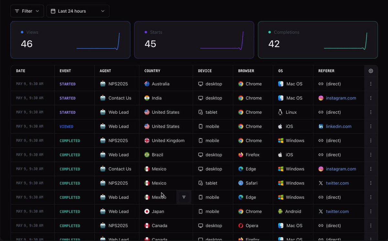Open the twitter.com link in the Safari row

pyautogui.click(x=337, y=183)
